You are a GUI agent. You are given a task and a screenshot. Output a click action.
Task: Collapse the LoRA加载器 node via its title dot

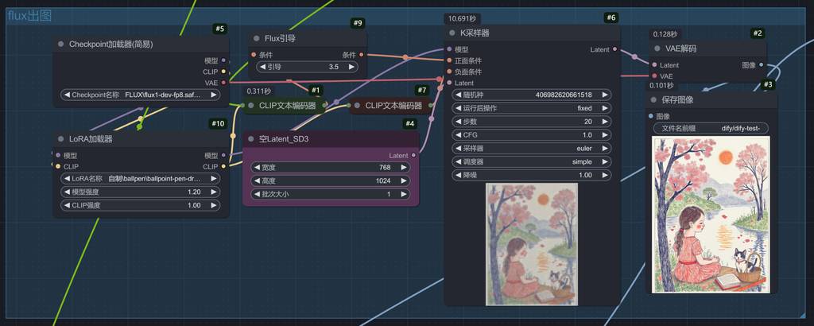pyautogui.click(x=61, y=138)
